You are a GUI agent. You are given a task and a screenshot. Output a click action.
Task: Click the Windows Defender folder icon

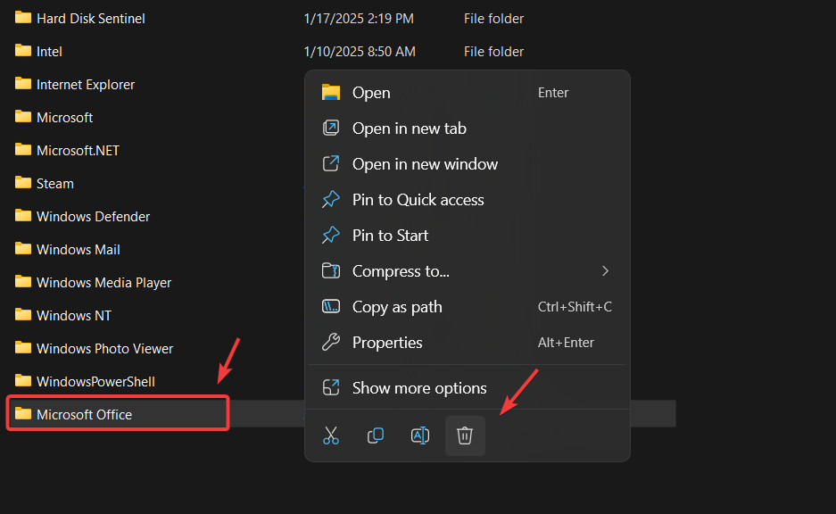[23, 216]
